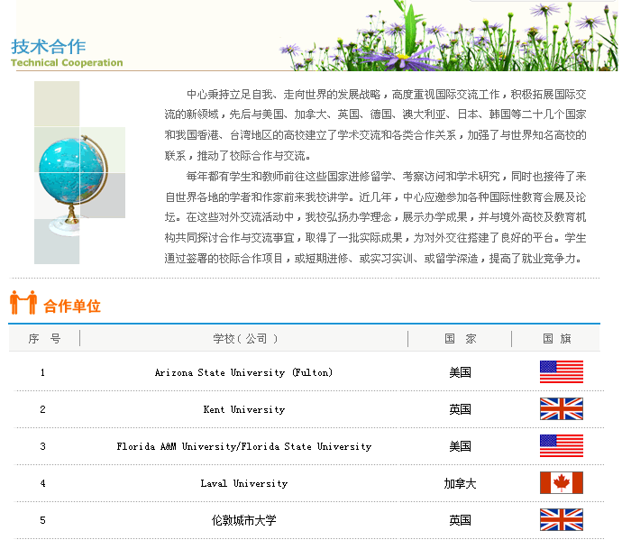The height and width of the screenshot is (549, 622).
Task: Click the 学校(公司) column header
Action: (x=245, y=339)
